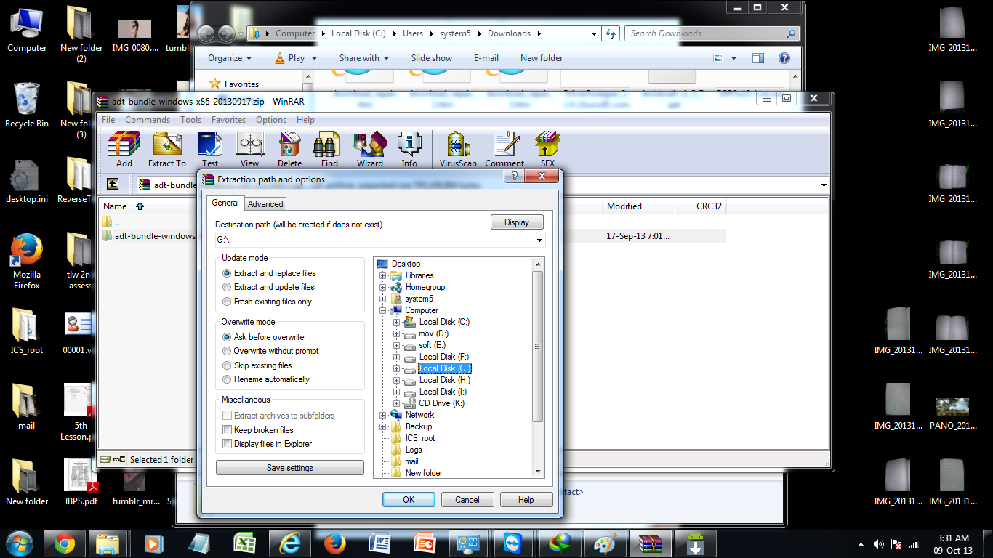Viewport: 993px width, 558px height.
Task: Click the Recycle Bin desktop icon
Action: click(x=27, y=105)
